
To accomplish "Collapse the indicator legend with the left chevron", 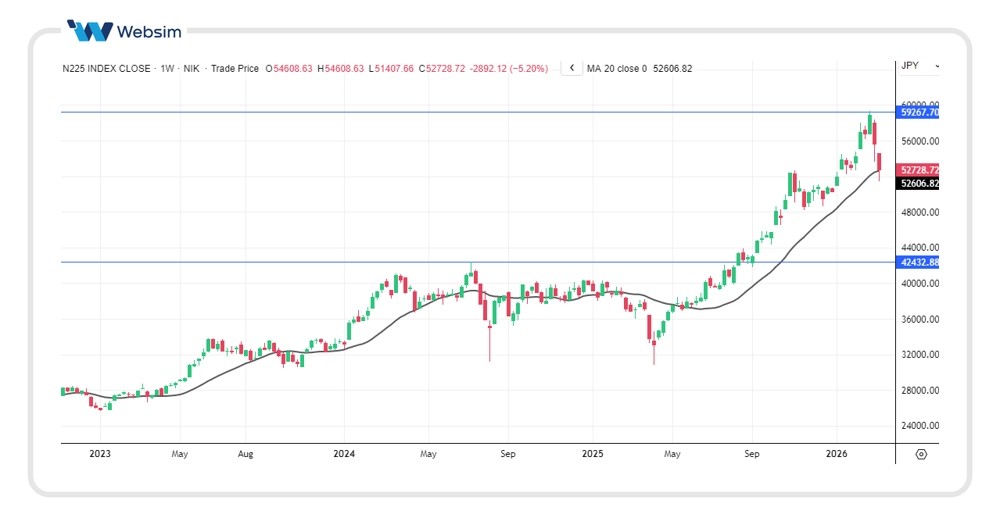I will (x=572, y=68).
